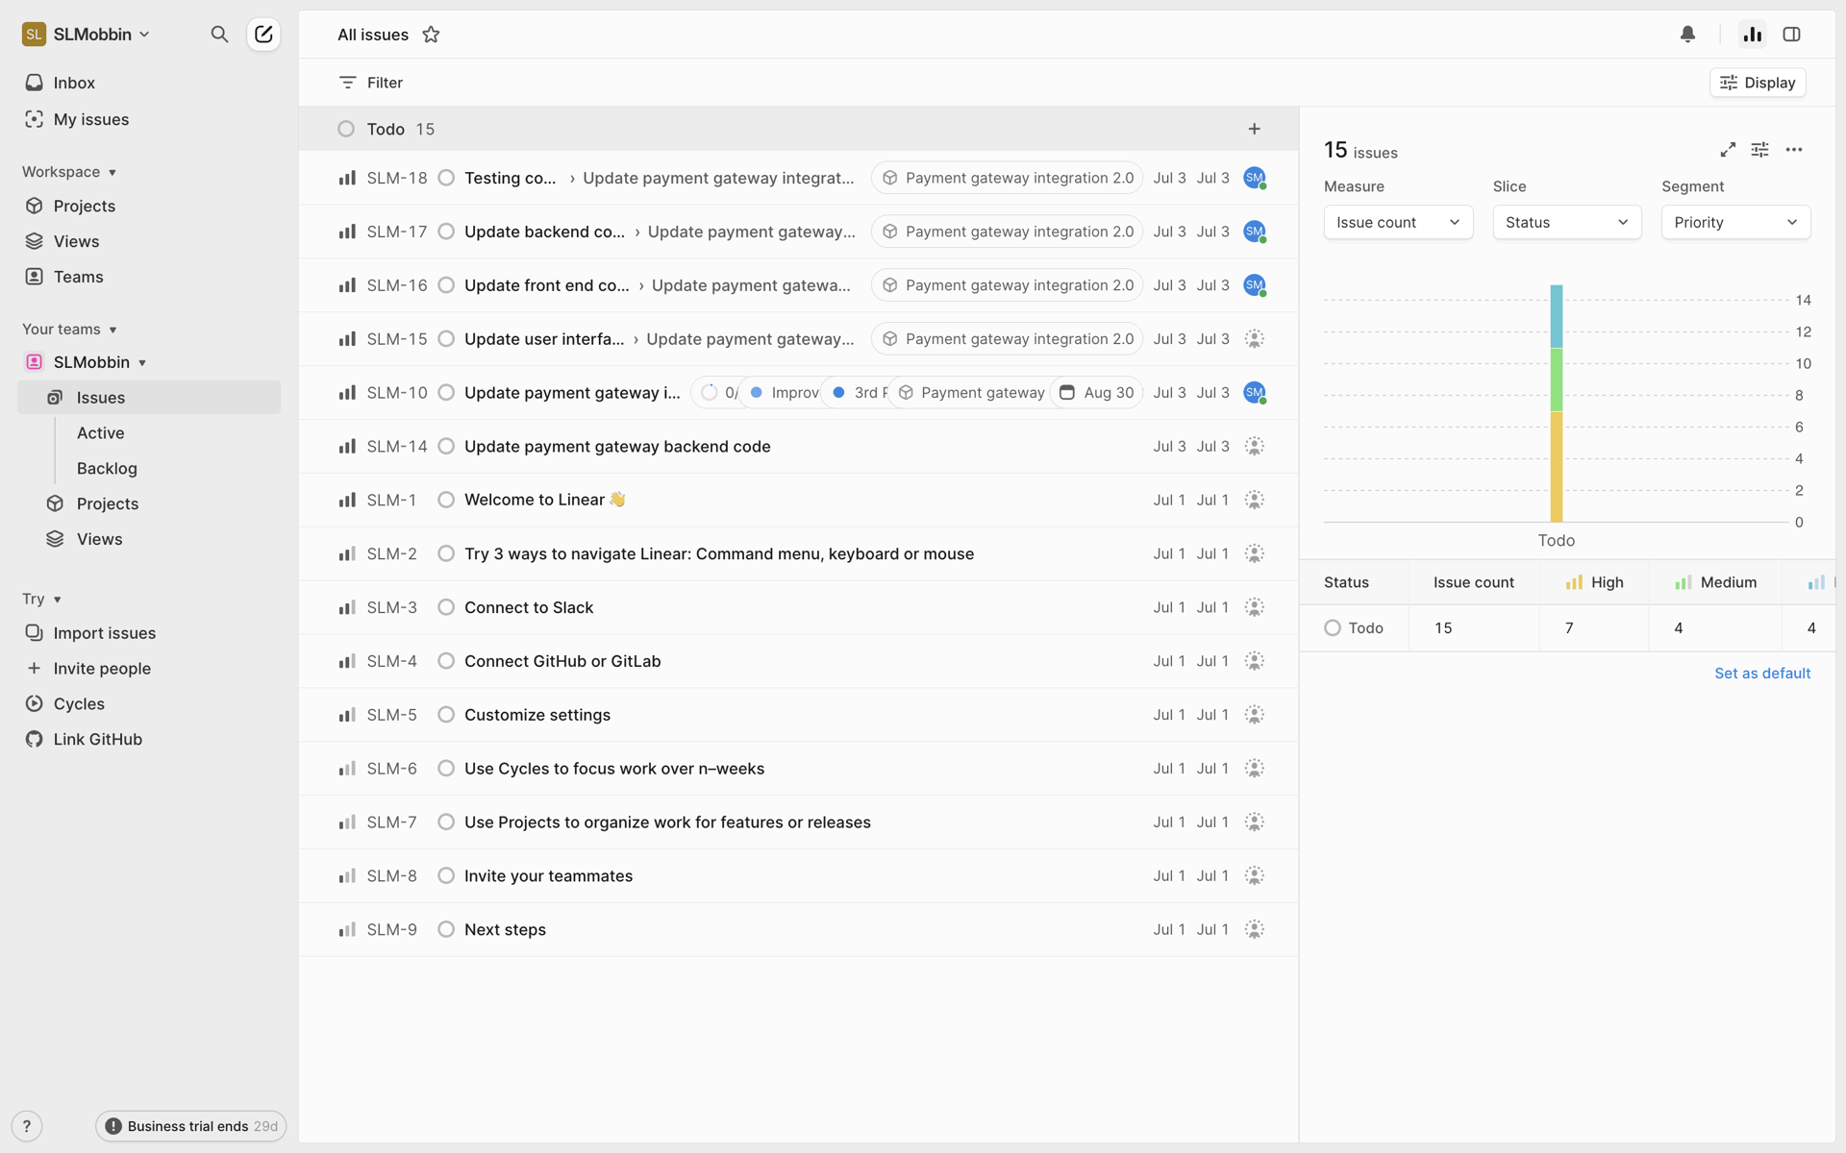Click Aug 30 due date chip on SLM-10
Viewport: 1846px width, 1153px height.
[1097, 393]
